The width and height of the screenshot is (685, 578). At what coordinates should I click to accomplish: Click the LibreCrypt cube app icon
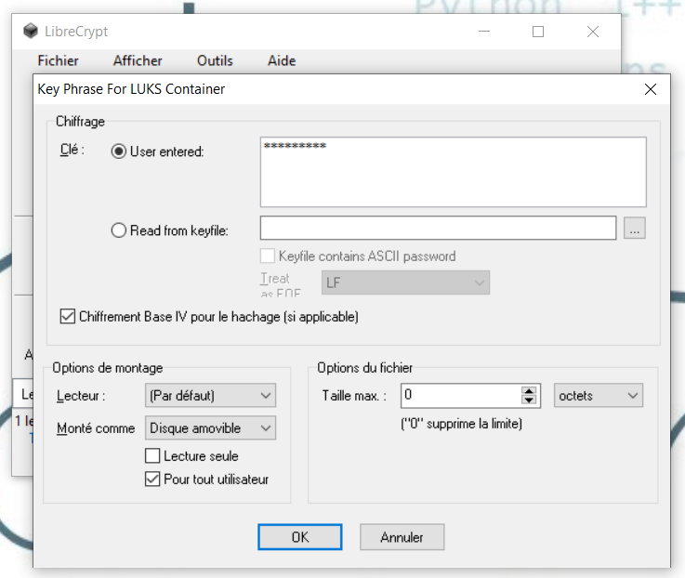pyautogui.click(x=31, y=31)
